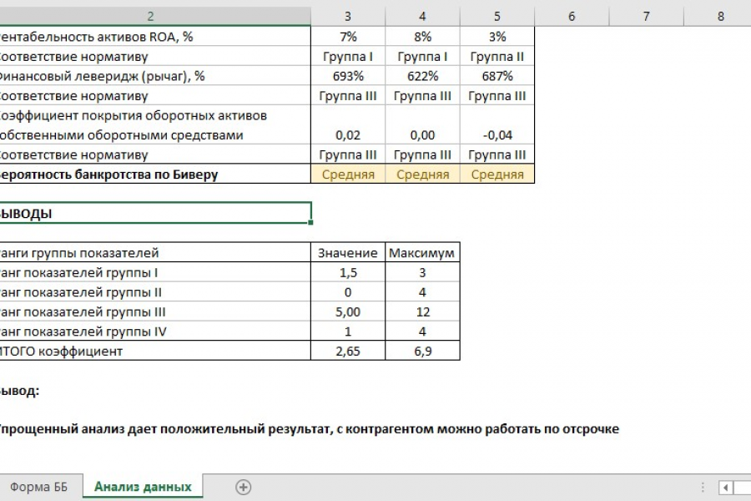Select column header 2
751x501 pixels.
[150, 17]
